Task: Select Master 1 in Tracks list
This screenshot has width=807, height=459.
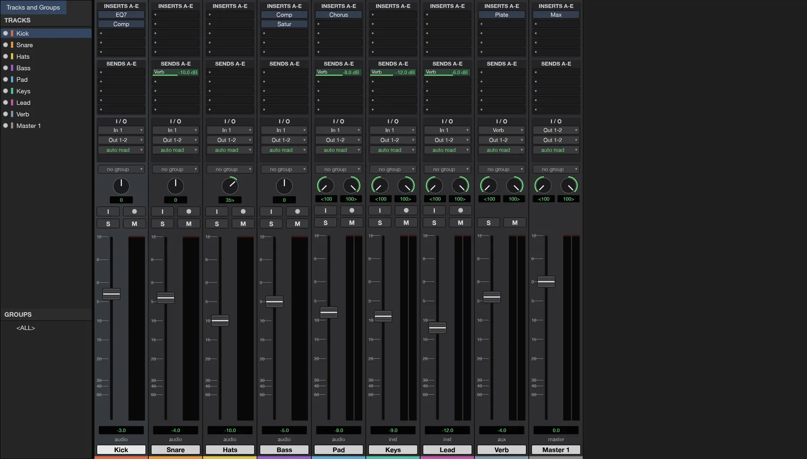Action: pos(46,126)
